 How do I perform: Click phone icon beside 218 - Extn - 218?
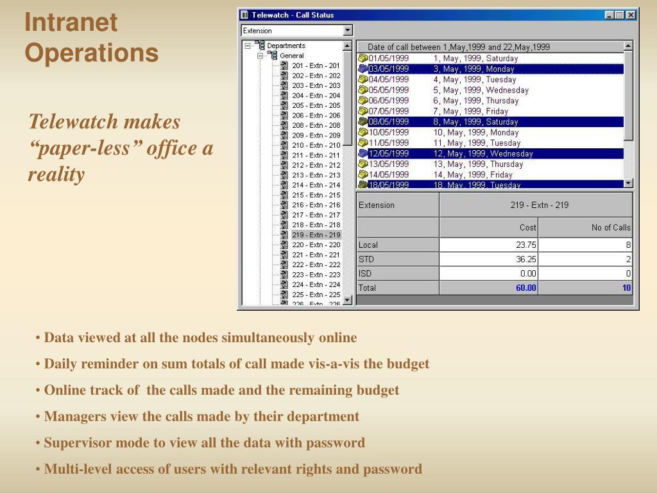pyautogui.click(x=284, y=225)
